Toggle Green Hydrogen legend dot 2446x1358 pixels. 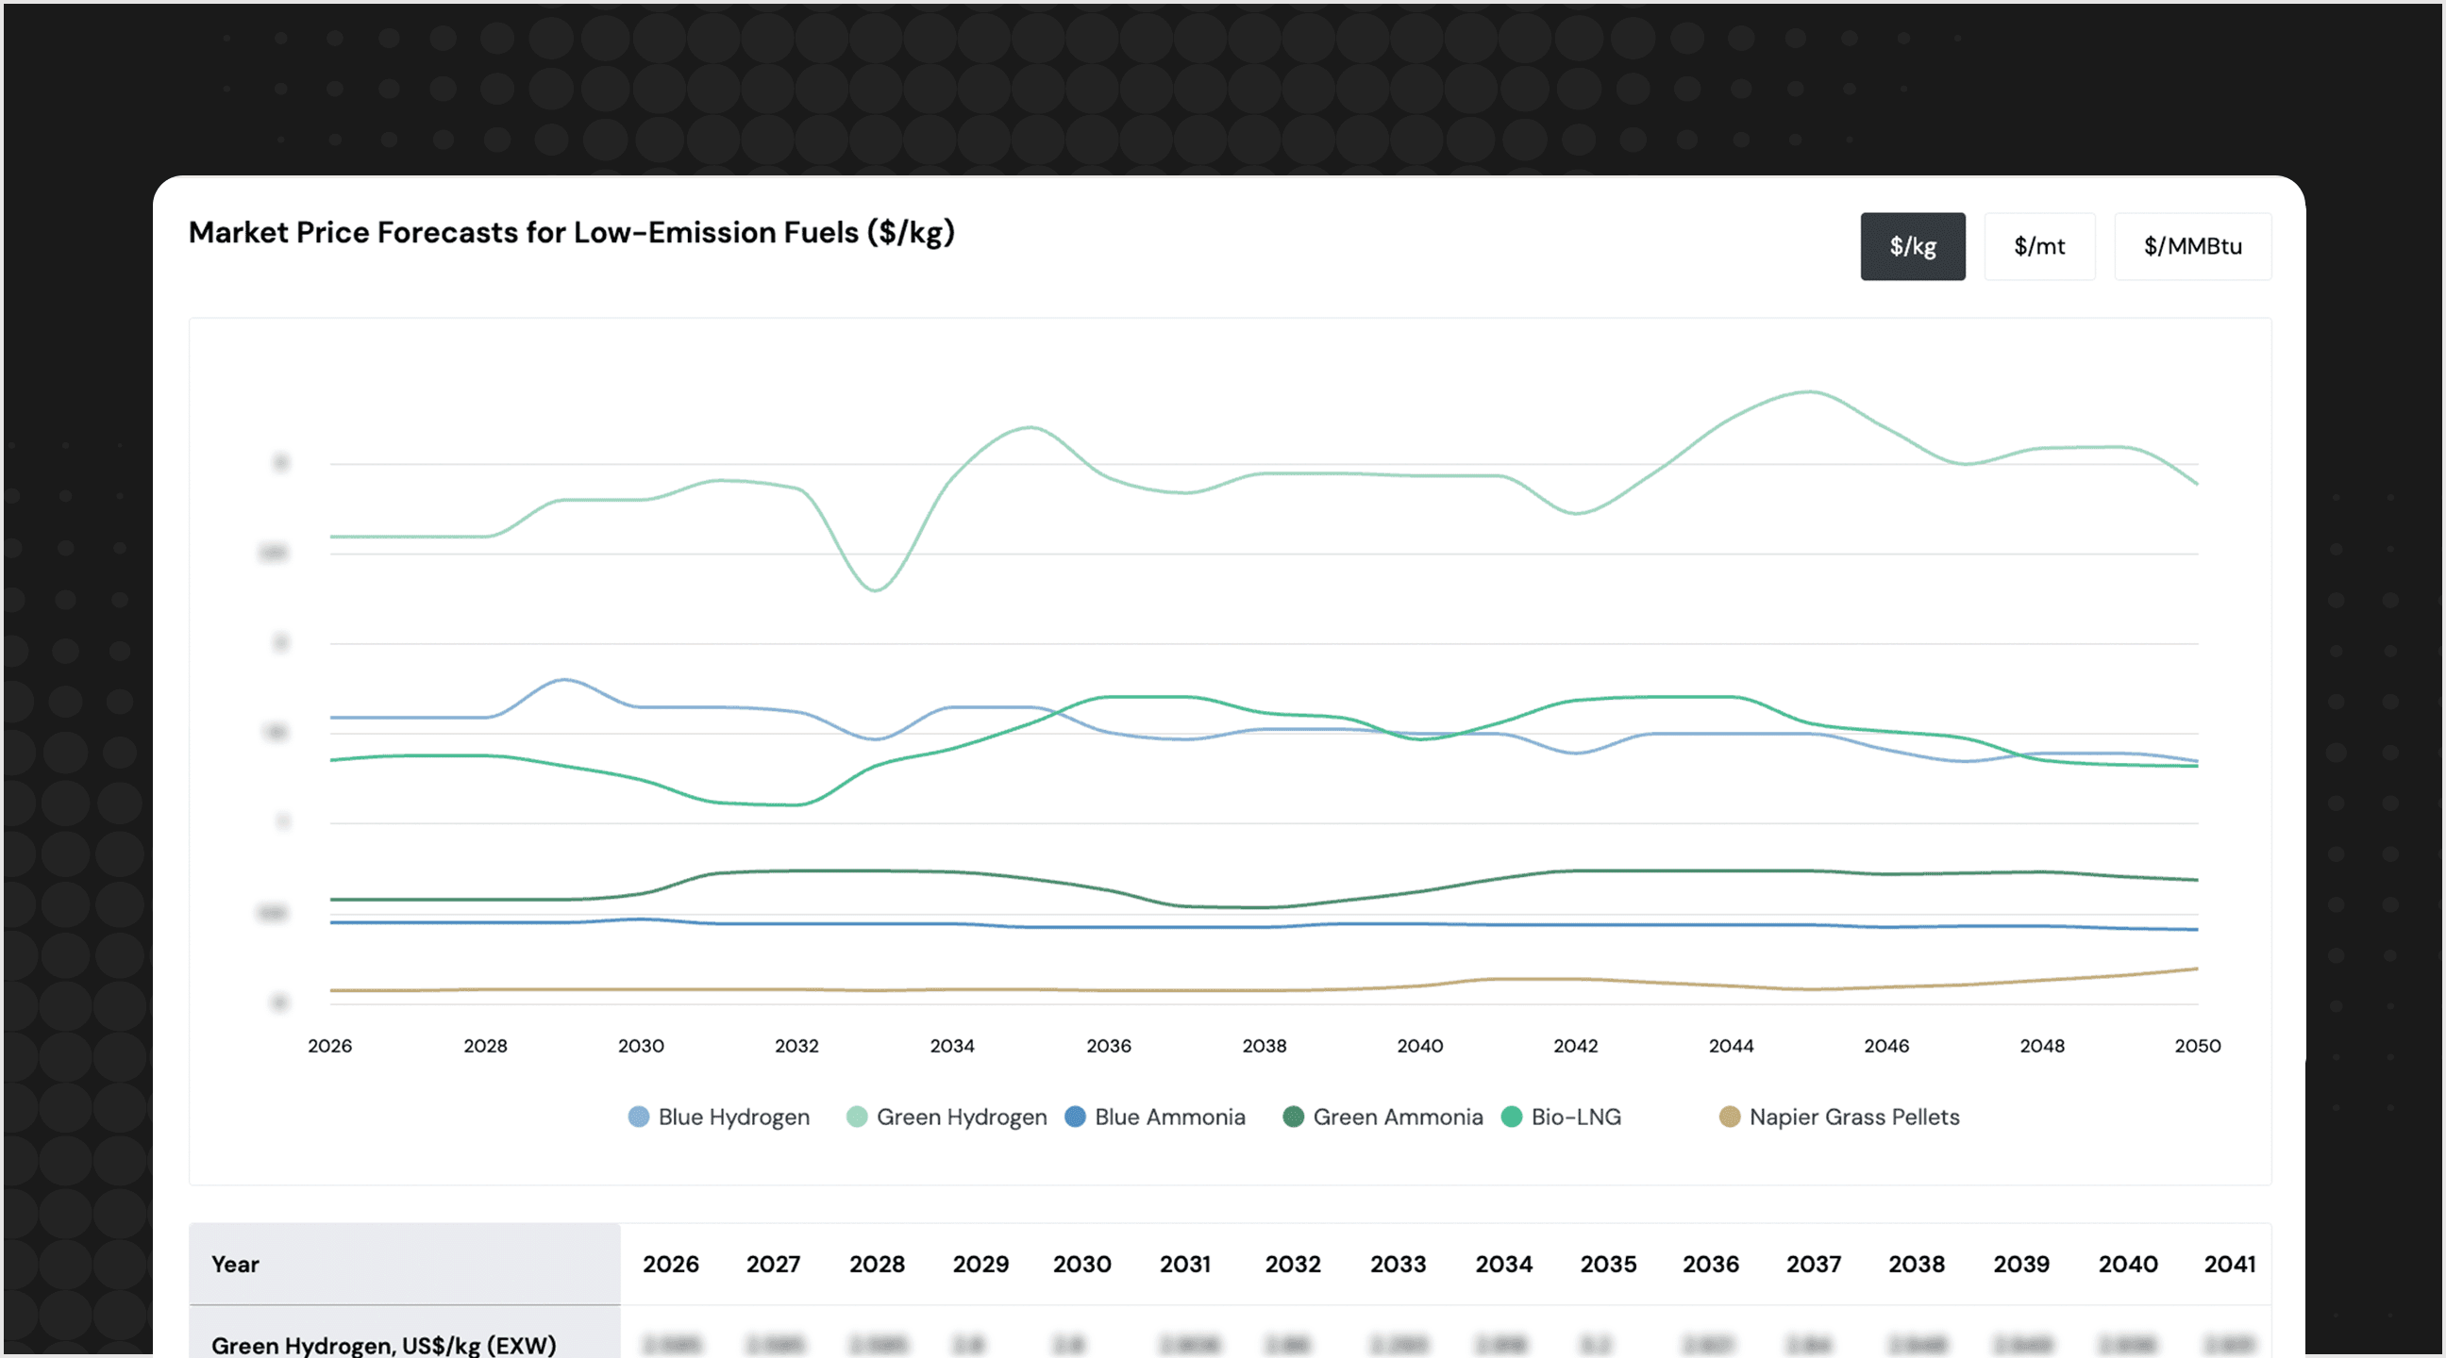857,1117
